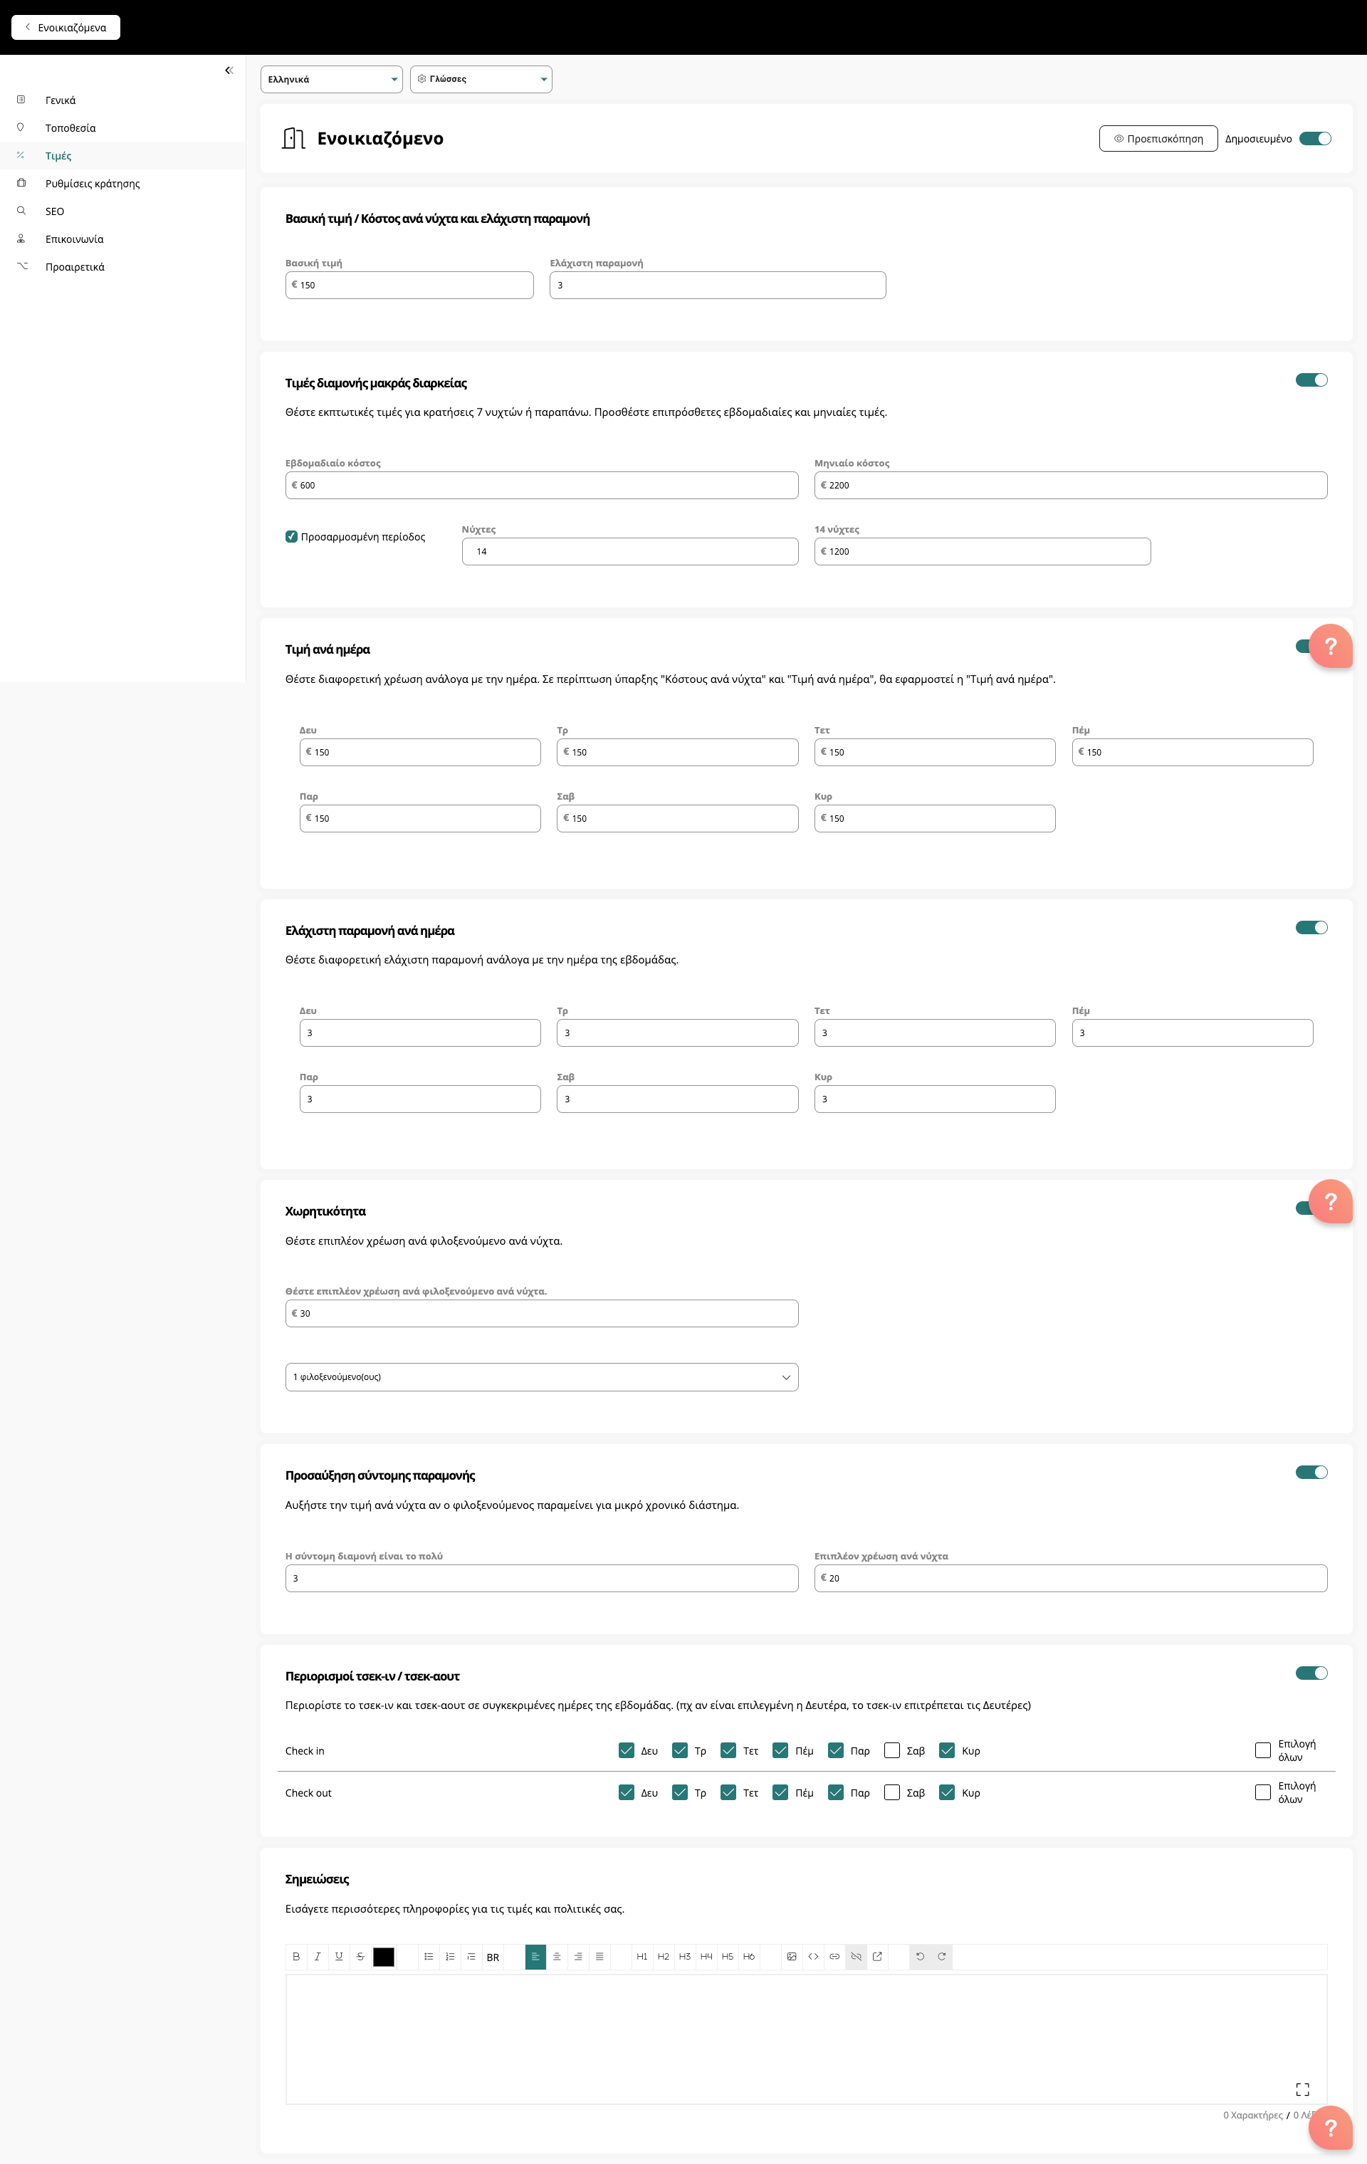
Task: Apply strikethrough formatting in notes editor
Action: [x=360, y=1956]
